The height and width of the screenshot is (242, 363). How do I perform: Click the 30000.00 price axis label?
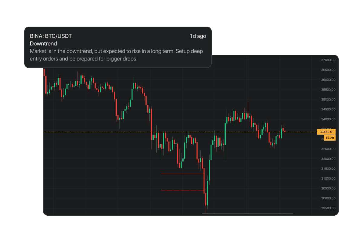(328, 198)
